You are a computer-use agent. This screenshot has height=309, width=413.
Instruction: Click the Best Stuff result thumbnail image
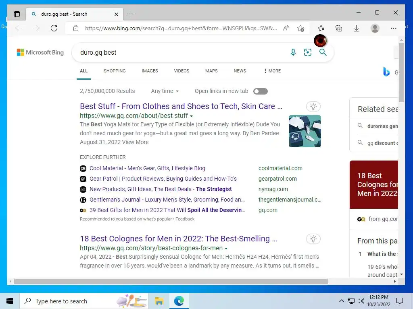pyautogui.click(x=305, y=132)
